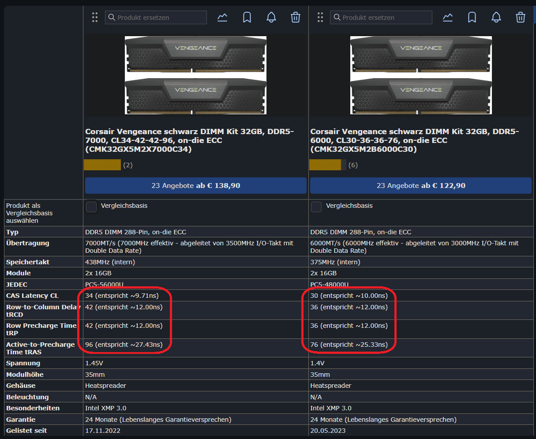Open Corsair Vengeance DDR5-7000 CL34 product title
Screen dimensions: 536x439
coord(190,140)
